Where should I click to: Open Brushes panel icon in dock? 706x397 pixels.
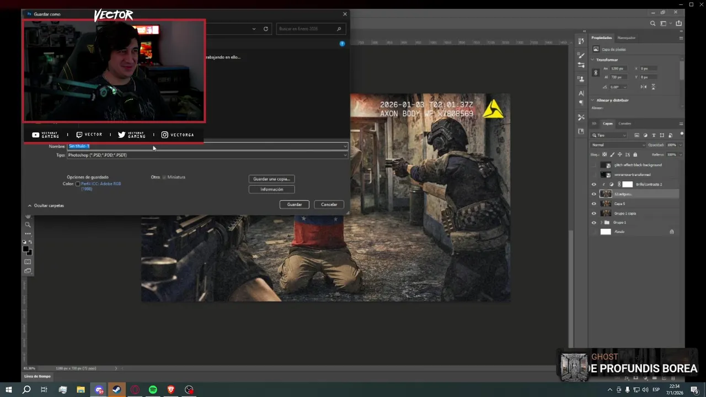(x=581, y=56)
